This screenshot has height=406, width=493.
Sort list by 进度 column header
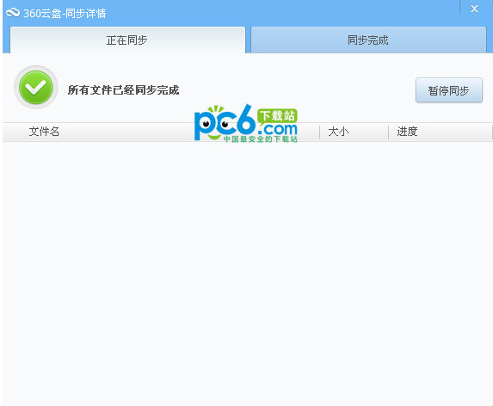pyautogui.click(x=407, y=132)
